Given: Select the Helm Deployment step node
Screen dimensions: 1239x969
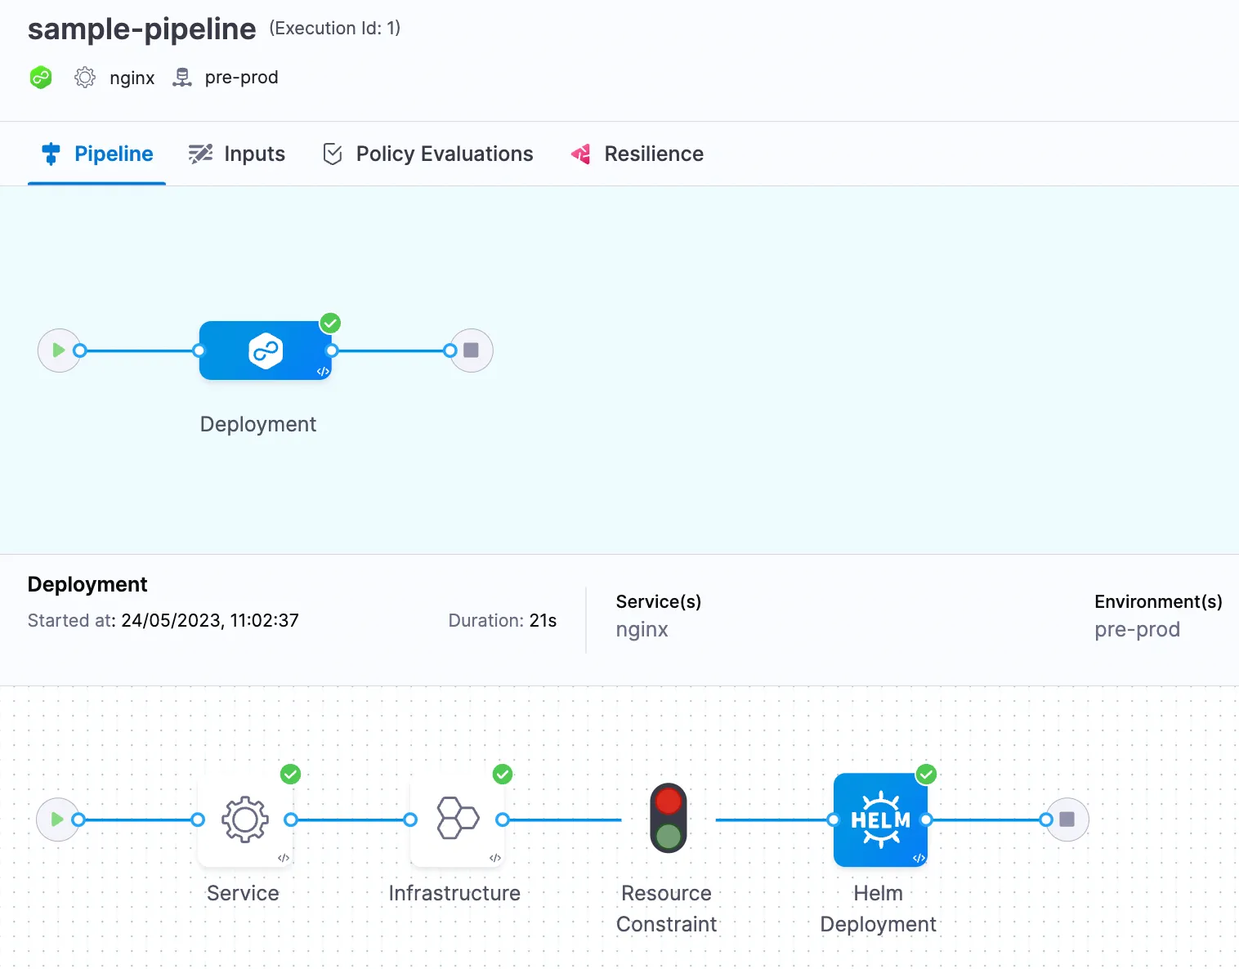Looking at the screenshot, I should pos(880,819).
